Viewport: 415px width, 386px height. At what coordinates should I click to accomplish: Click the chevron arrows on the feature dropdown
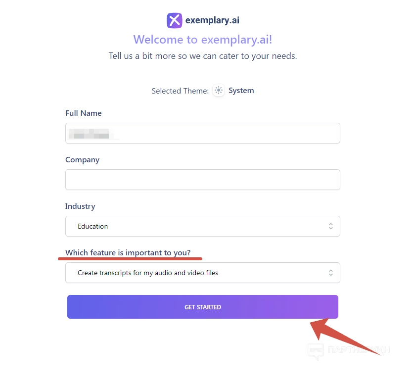(330, 273)
